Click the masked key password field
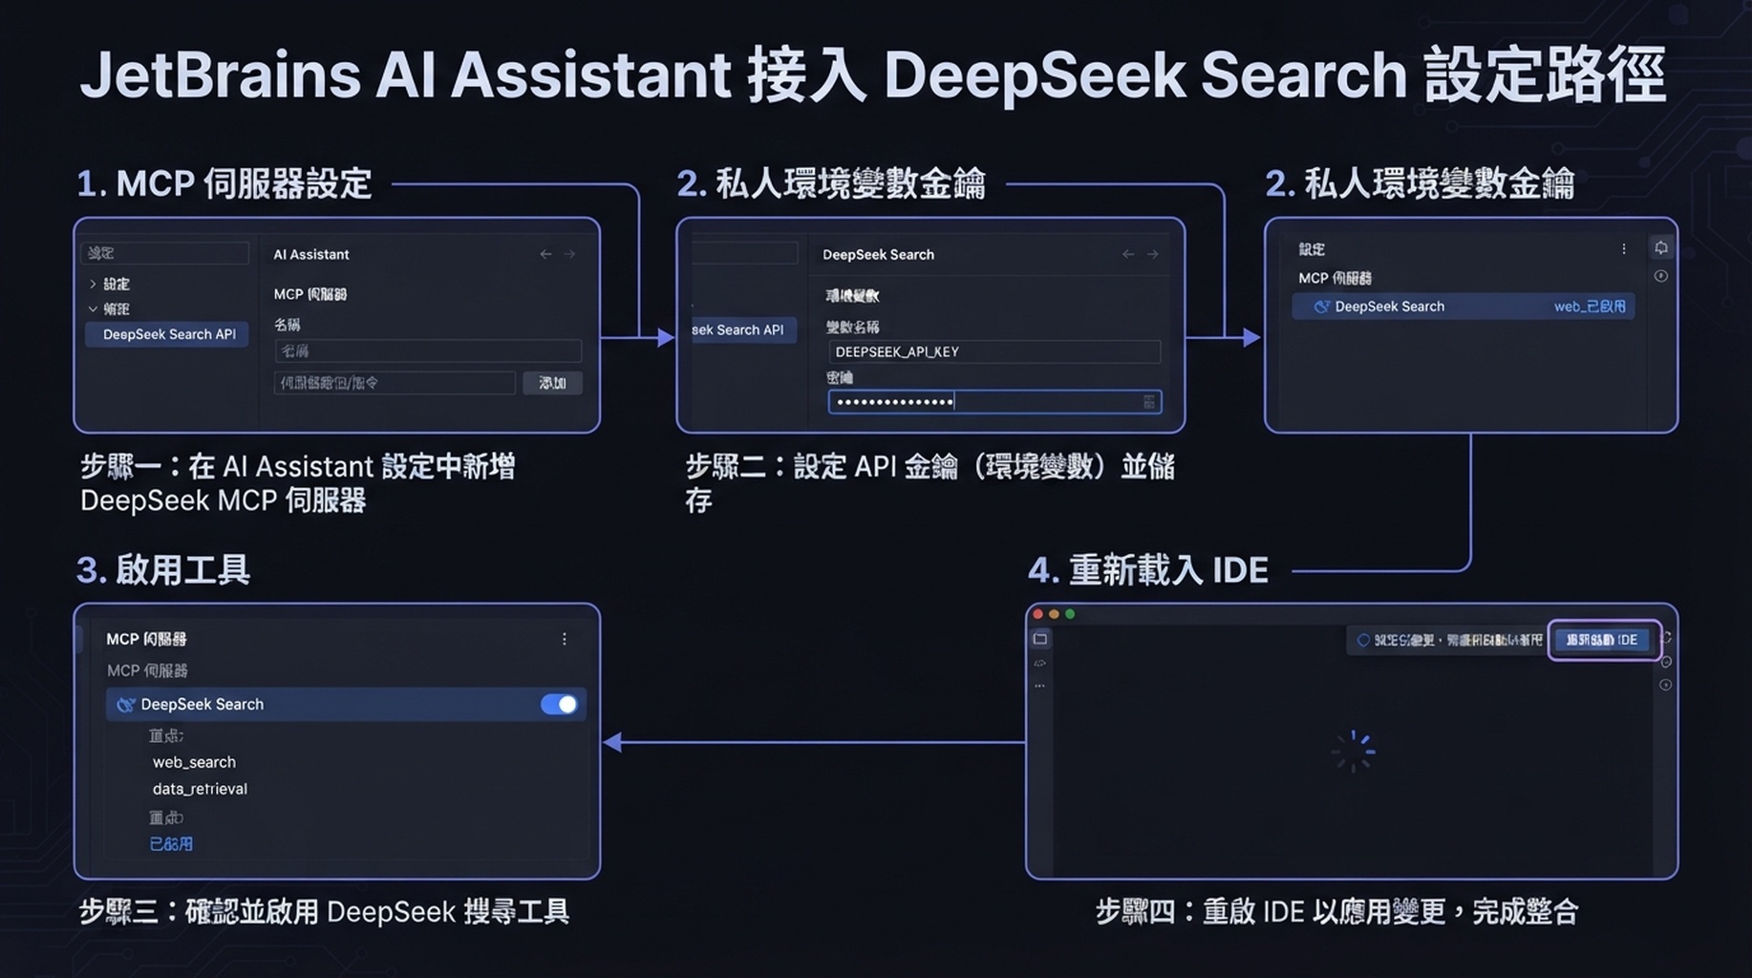 tap(994, 402)
